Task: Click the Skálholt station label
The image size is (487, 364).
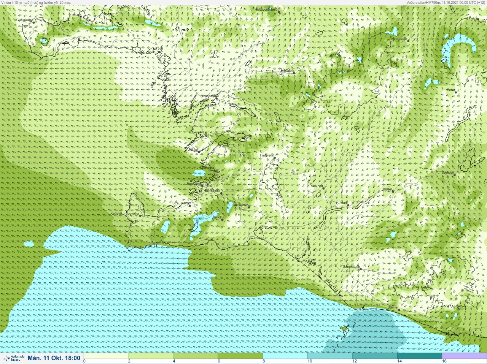Action: [x=317, y=186]
